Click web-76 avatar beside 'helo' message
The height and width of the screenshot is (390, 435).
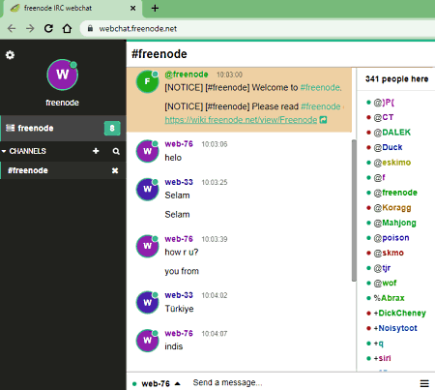(x=147, y=151)
